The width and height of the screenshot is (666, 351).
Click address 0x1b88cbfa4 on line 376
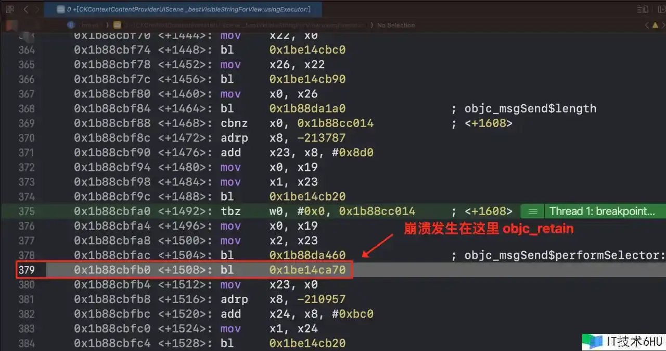click(112, 226)
